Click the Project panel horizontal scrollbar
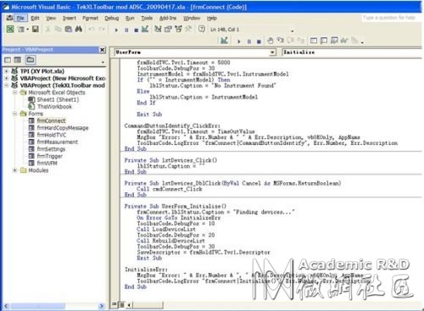Image resolution: width=424 pixels, height=311 pixels. click(53, 306)
